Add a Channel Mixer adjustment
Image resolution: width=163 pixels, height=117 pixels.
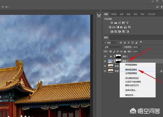(x=125, y=27)
